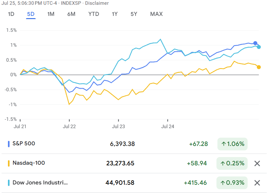Click the Dow Jones value 44,901.58
This screenshot has height=193, width=267.
120,183
